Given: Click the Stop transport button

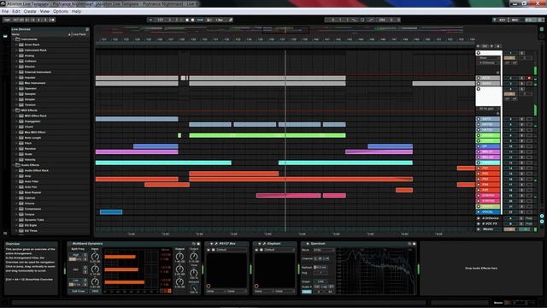Looking at the screenshot, I should pos(187,20).
